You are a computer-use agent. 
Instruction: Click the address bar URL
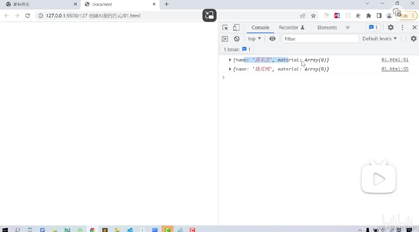coord(93,16)
